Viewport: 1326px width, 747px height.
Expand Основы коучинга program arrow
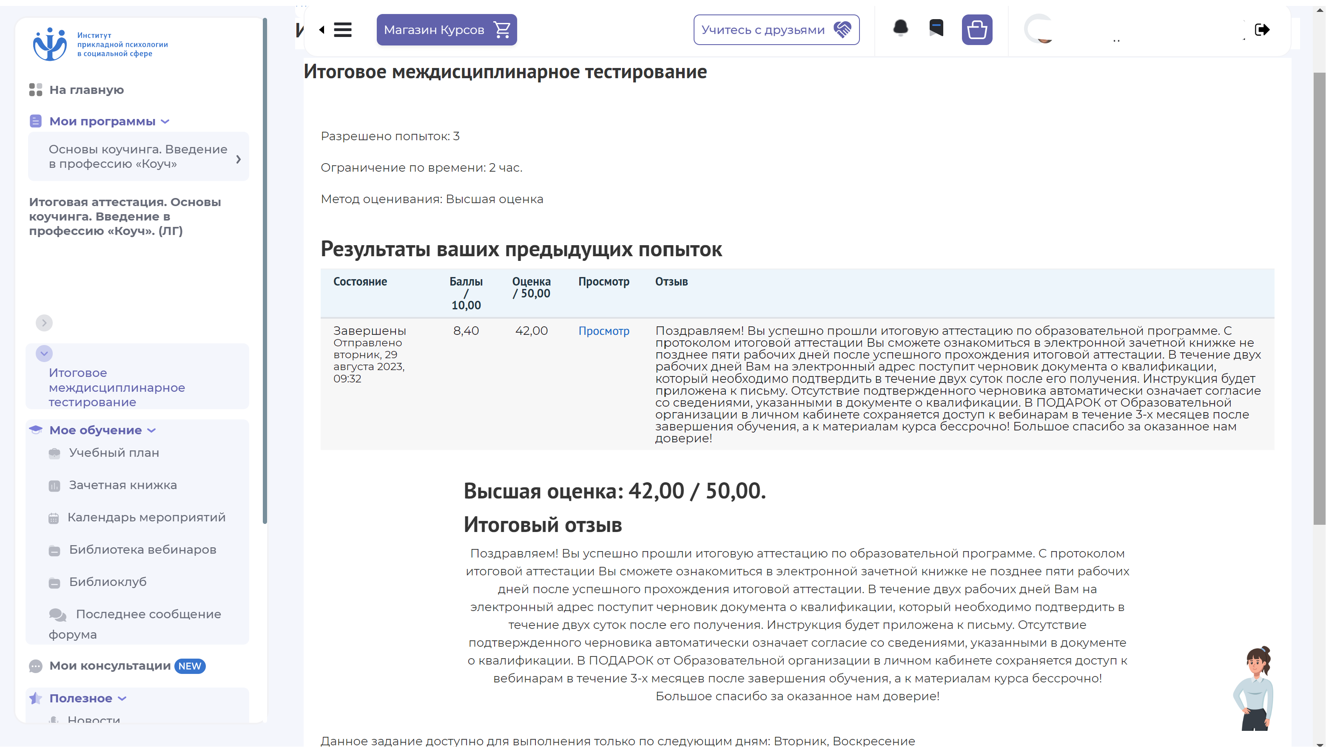(238, 159)
